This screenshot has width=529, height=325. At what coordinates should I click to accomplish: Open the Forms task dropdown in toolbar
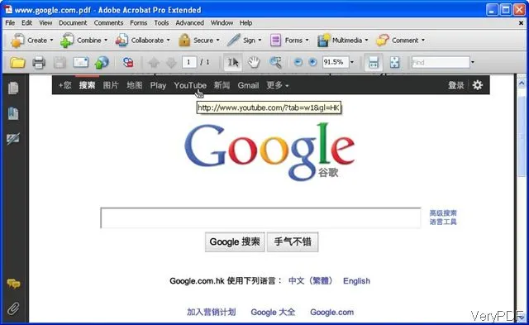[289, 41]
